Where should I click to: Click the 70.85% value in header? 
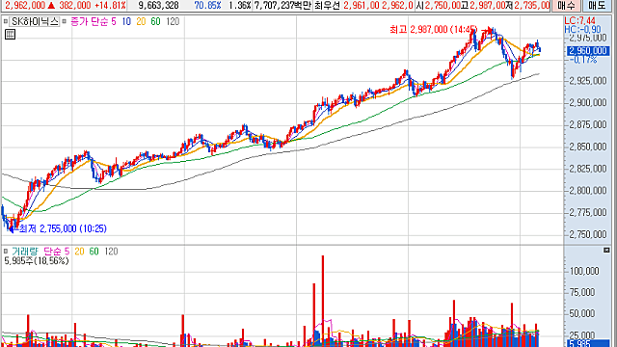pos(207,5)
